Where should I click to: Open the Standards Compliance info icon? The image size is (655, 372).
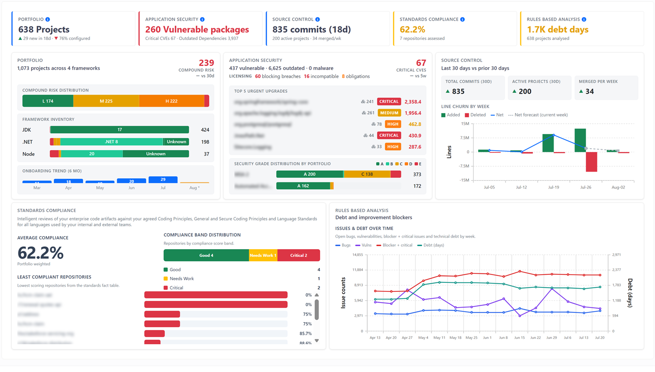tap(462, 19)
